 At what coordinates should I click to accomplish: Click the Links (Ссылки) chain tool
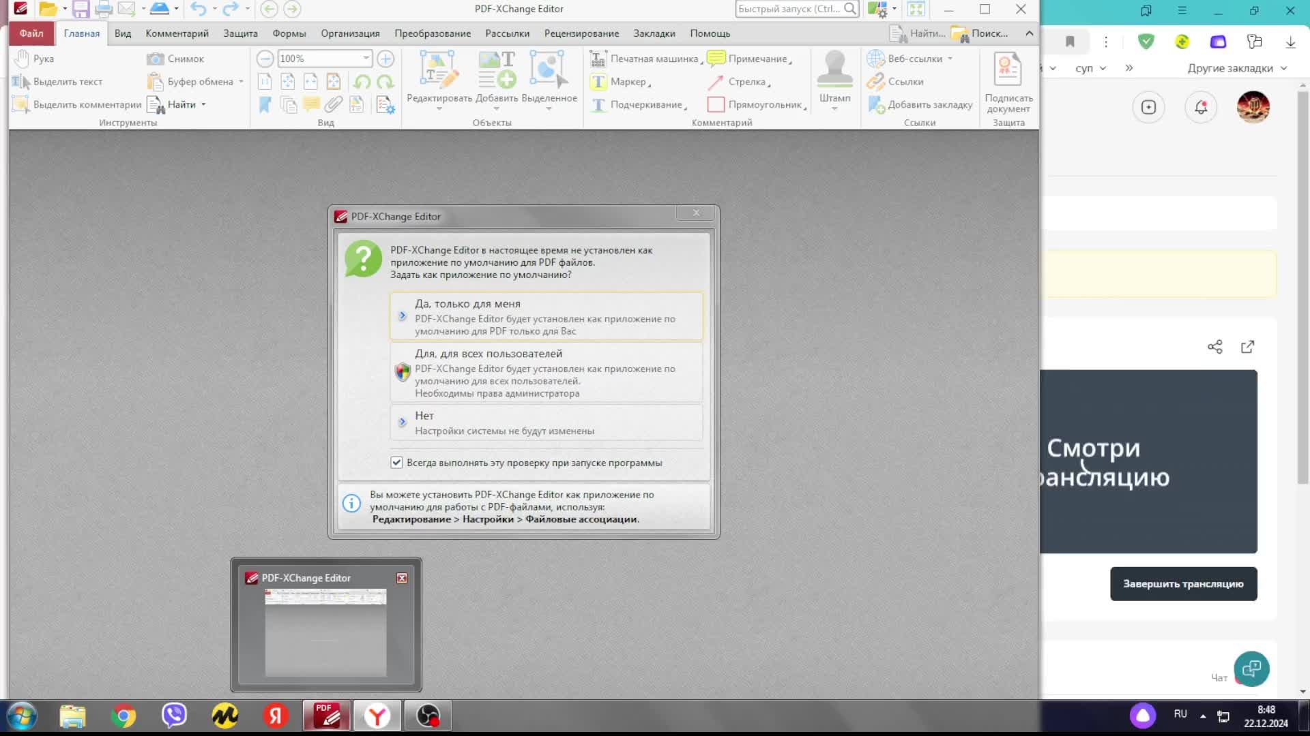[x=895, y=82]
